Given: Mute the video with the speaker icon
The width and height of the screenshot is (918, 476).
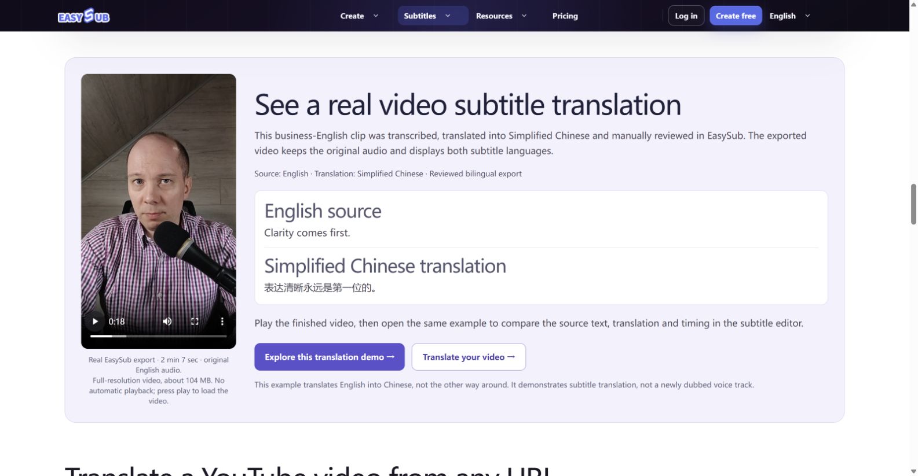Looking at the screenshot, I should click(x=167, y=322).
